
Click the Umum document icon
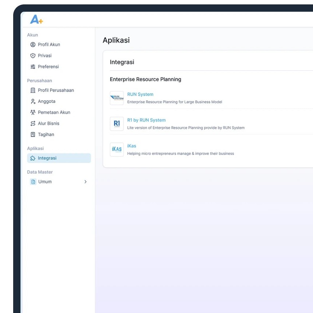pos(33,182)
